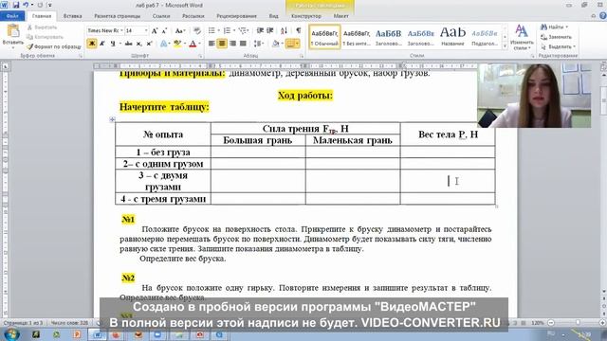607x341 pixels.
Task: Apply the Normal (Обычный) style
Action: coord(324,37)
